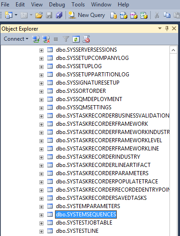This screenshot has width=180, height=236.
Task: Click the Filter funnel icon
Action: (x=66, y=39)
